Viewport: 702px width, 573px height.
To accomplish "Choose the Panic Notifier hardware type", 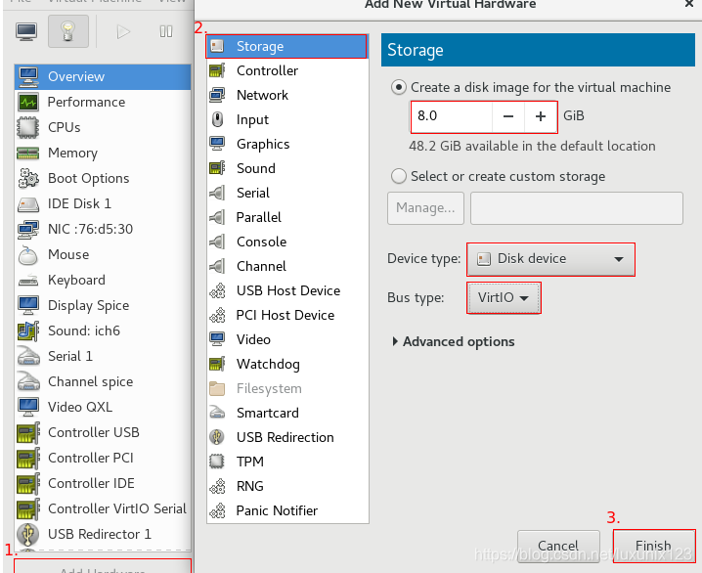I will click(287, 510).
